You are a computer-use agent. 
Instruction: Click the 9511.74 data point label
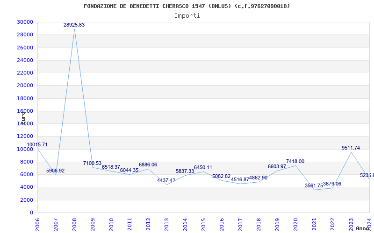click(x=351, y=148)
